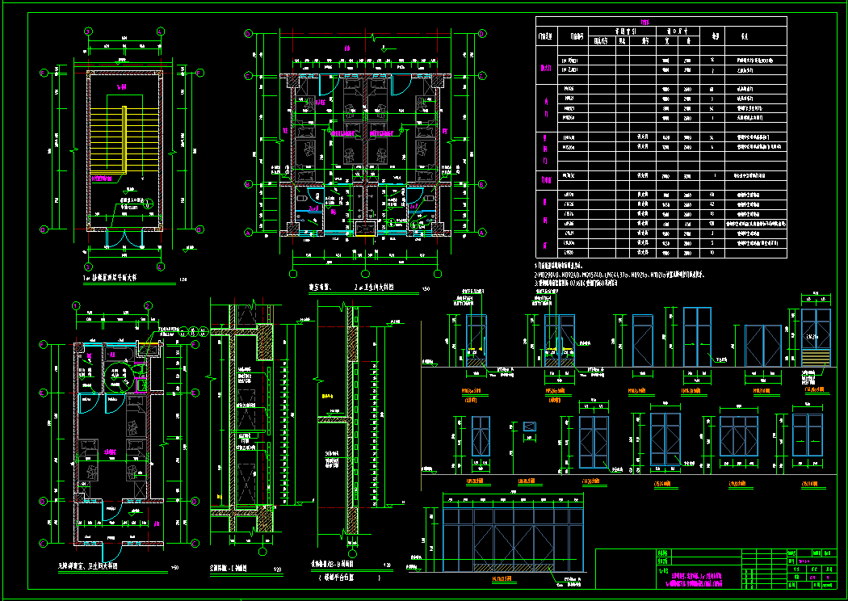This screenshot has width=848, height=601.
Task: Click the yellow-outlined shaft in the dormitory plan
Action: click(365, 228)
